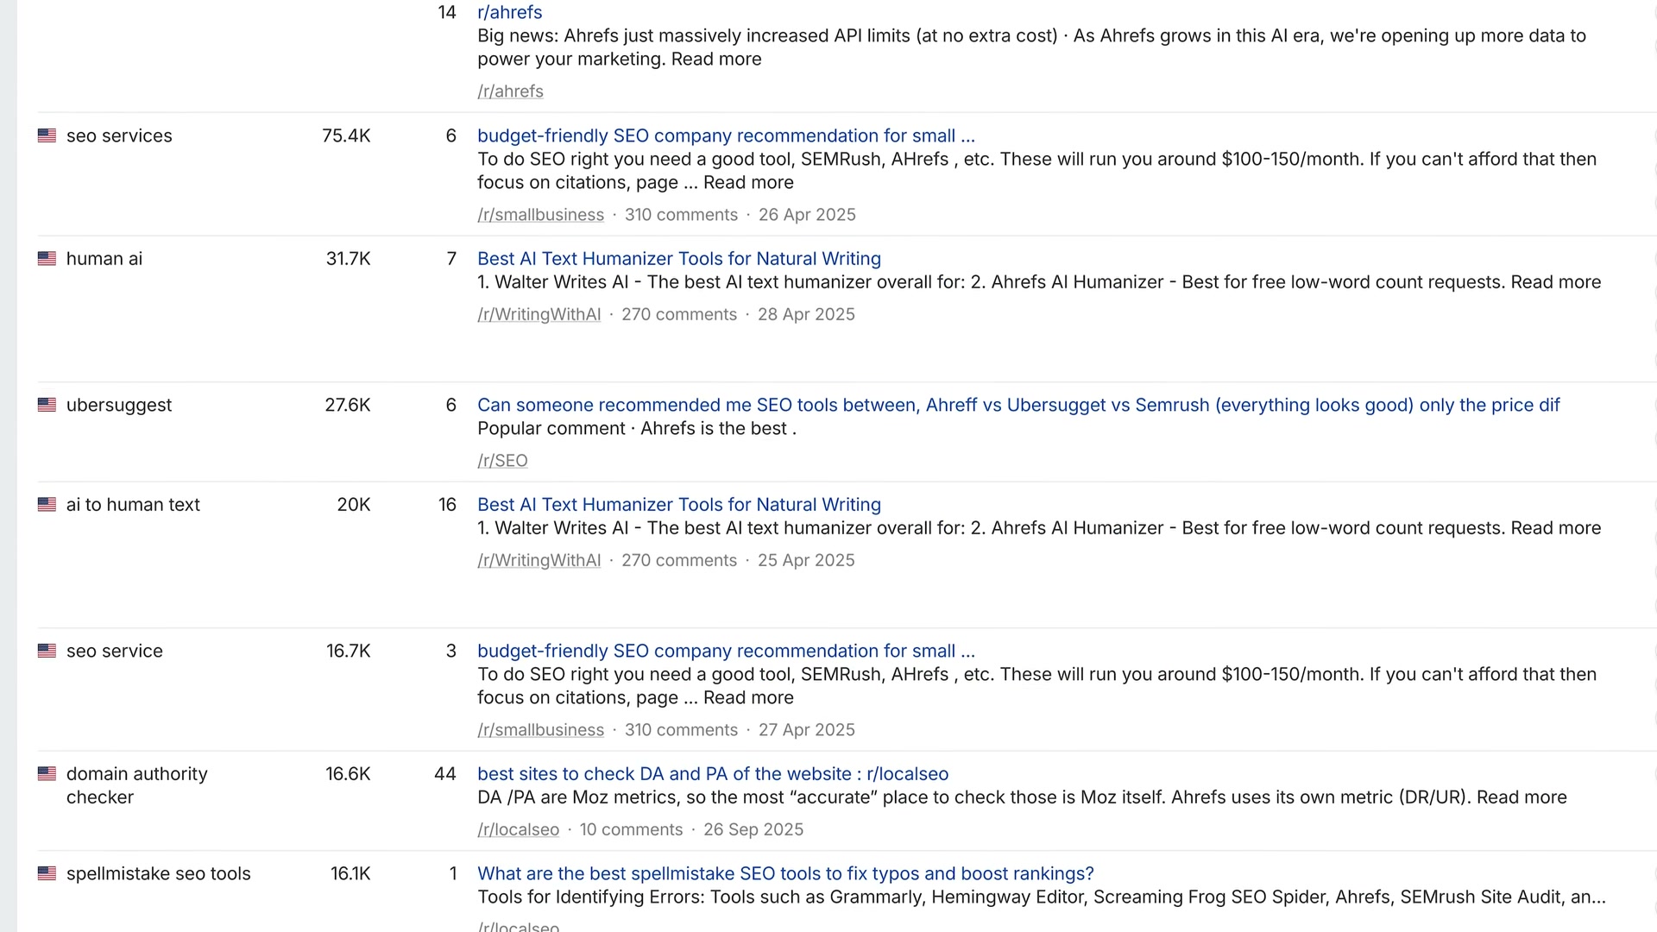This screenshot has height=932, width=1657.
Task: Click Read more in the DA /PA Moz snippet
Action: coord(1522,797)
